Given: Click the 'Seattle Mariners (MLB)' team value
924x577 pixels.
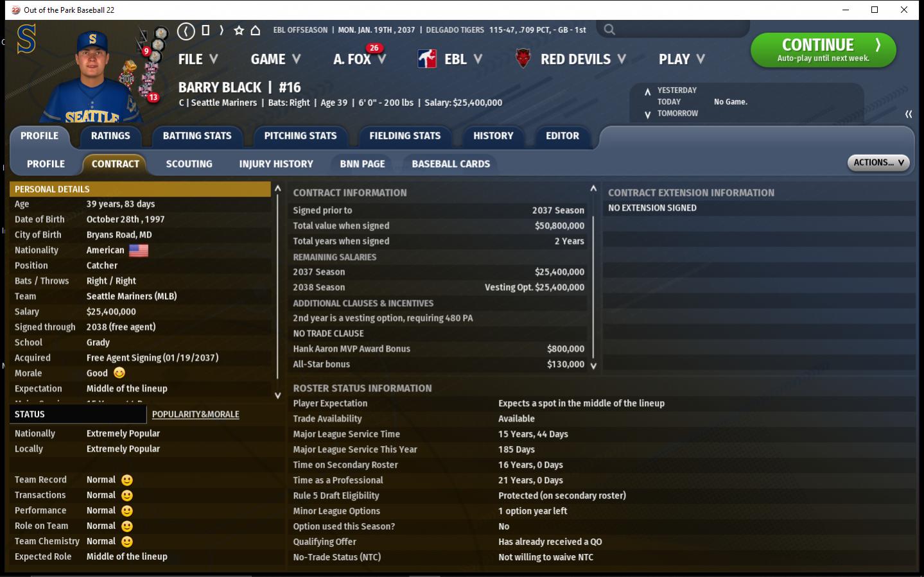Looking at the screenshot, I should [x=132, y=297].
